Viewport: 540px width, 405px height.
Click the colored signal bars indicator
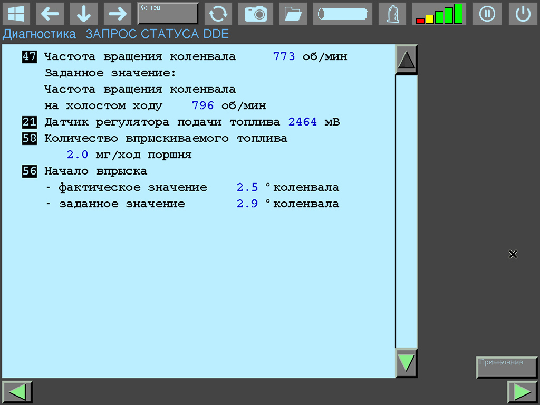(439, 14)
